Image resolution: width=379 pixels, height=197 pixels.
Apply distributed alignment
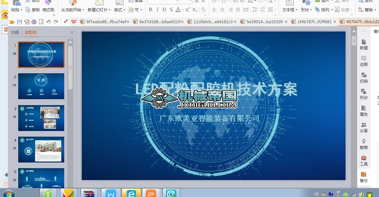[x=246, y=10]
